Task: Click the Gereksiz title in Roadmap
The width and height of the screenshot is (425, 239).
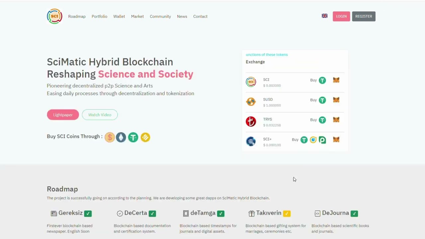Action: pos(70,213)
